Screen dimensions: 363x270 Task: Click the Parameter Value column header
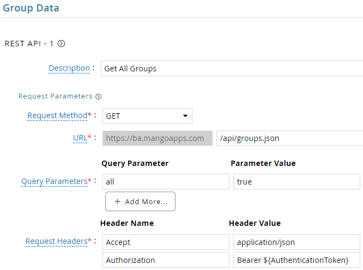(x=263, y=163)
